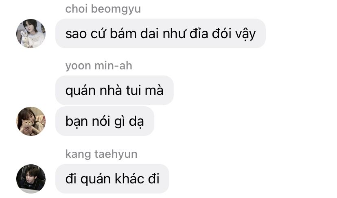
Task: Click the word "quán" in taehyun's message
Action: click(96, 179)
